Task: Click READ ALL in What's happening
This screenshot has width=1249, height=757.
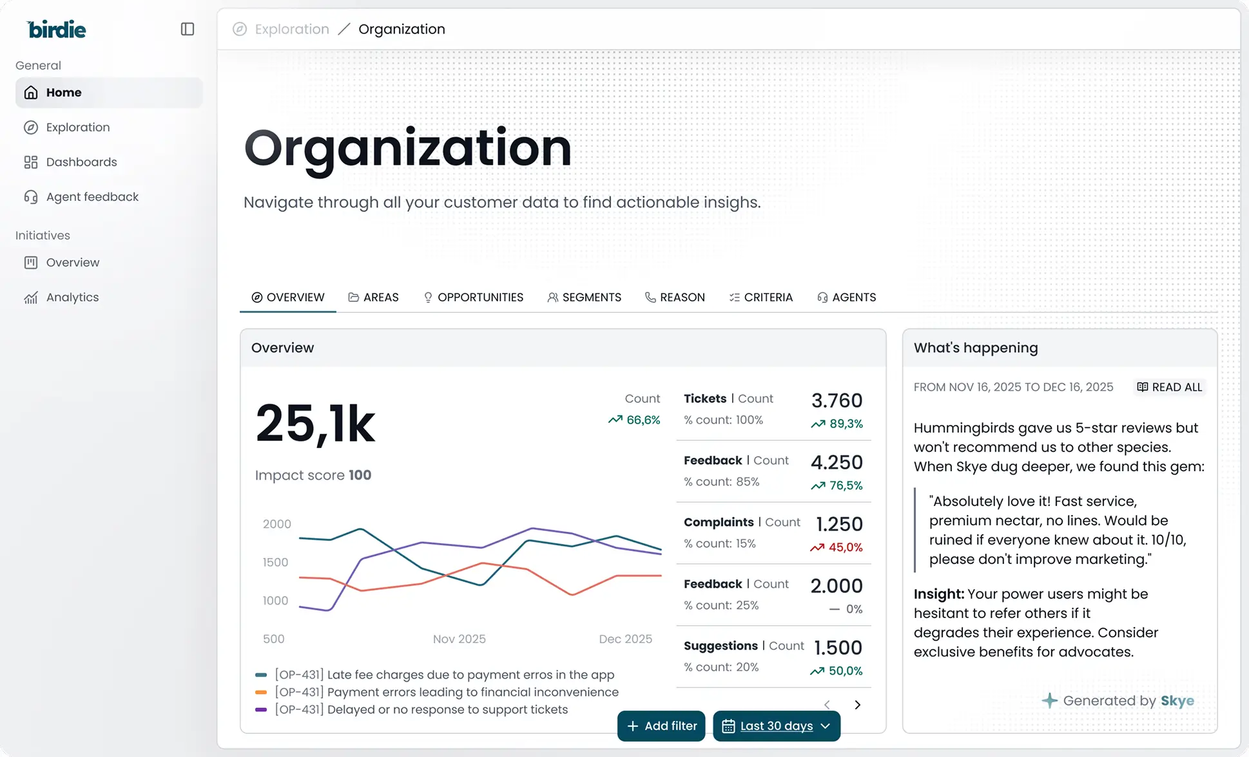Action: click(x=1169, y=387)
